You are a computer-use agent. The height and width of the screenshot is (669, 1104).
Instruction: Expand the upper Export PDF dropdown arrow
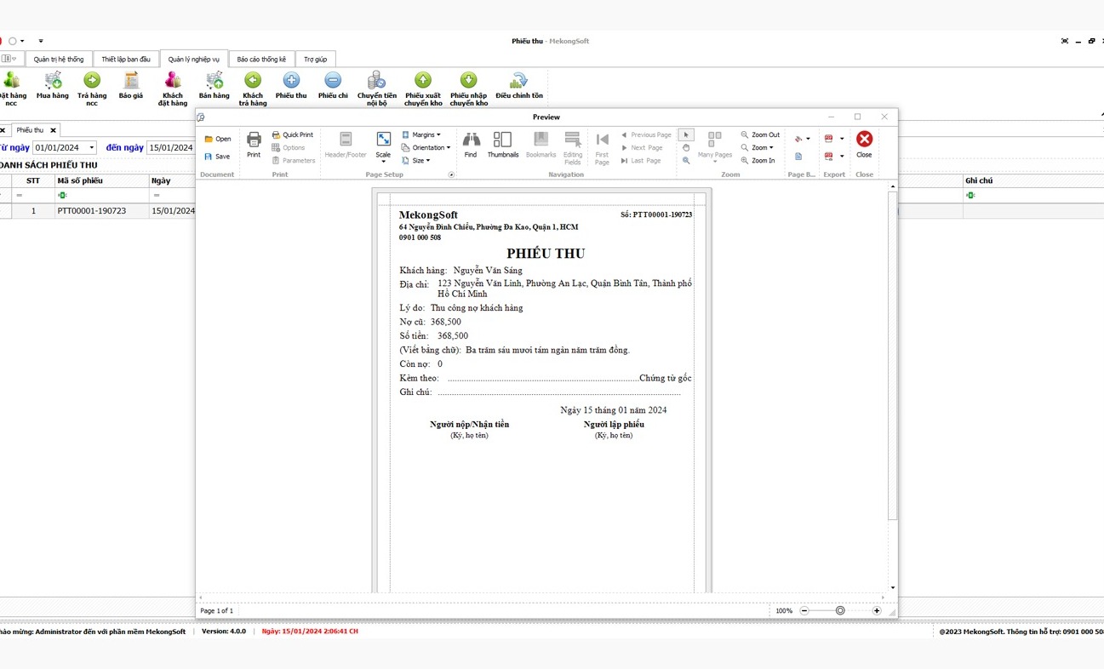842,139
